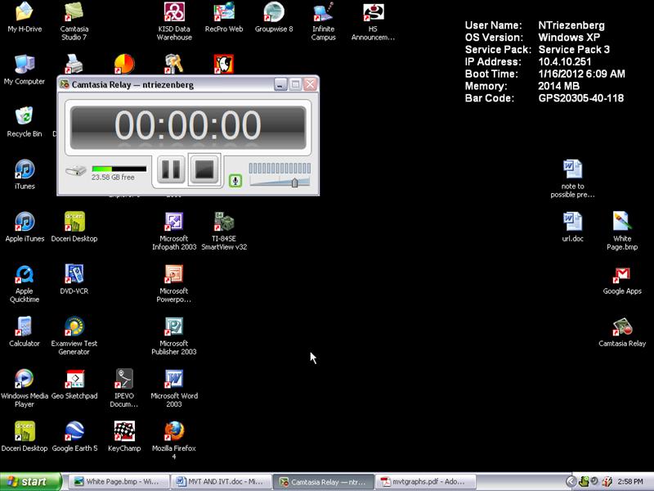Screen dimensions: 654x491
Task: Pause the Camtasia Relay recording
Action: point(171,169)
